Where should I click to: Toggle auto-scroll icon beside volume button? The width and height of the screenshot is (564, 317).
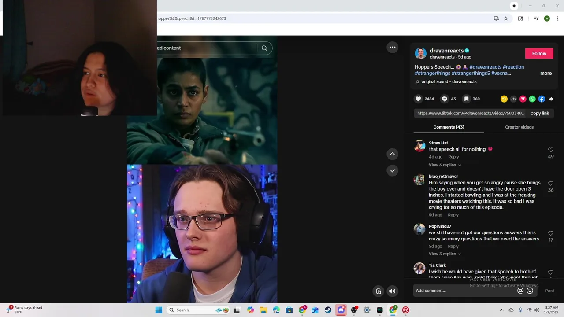(x=378, y=291)
